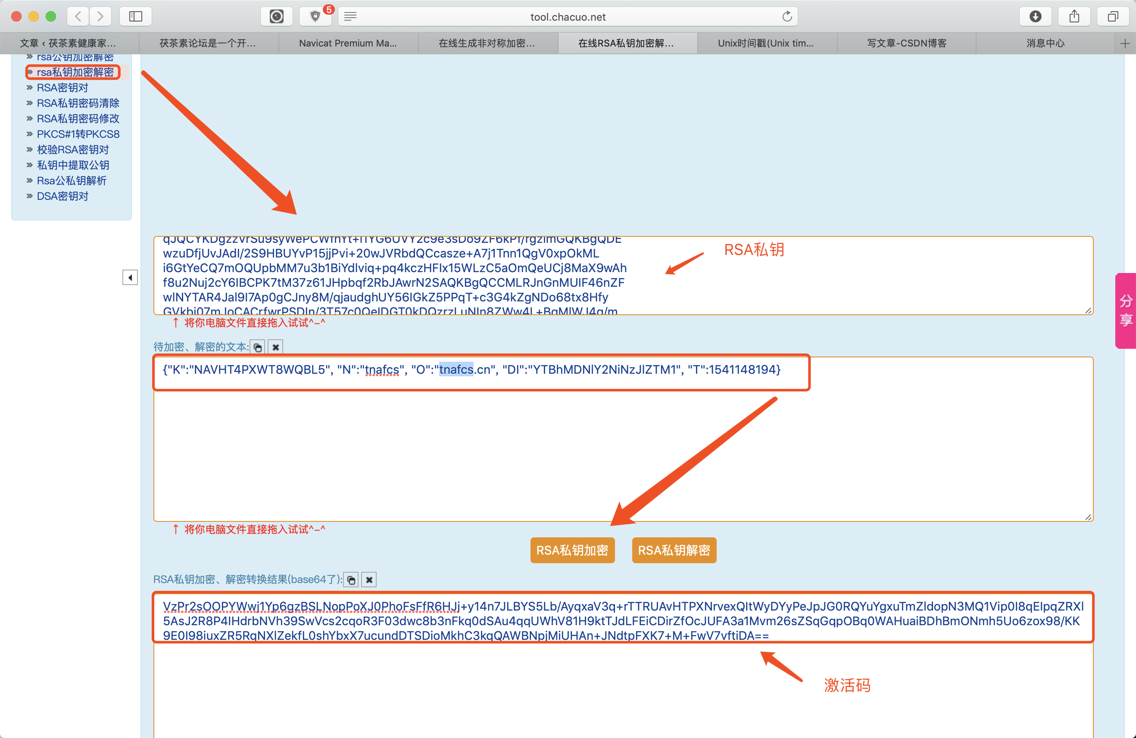The height and width of the screenshot is (738, 1136).
Task: Switch to 文章 ‹ 茯茶素健康家 tab
Action: click(69, 43)
